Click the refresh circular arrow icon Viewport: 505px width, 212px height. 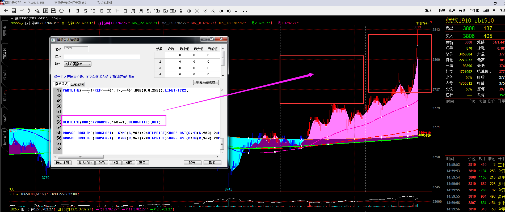coord(61,11)
